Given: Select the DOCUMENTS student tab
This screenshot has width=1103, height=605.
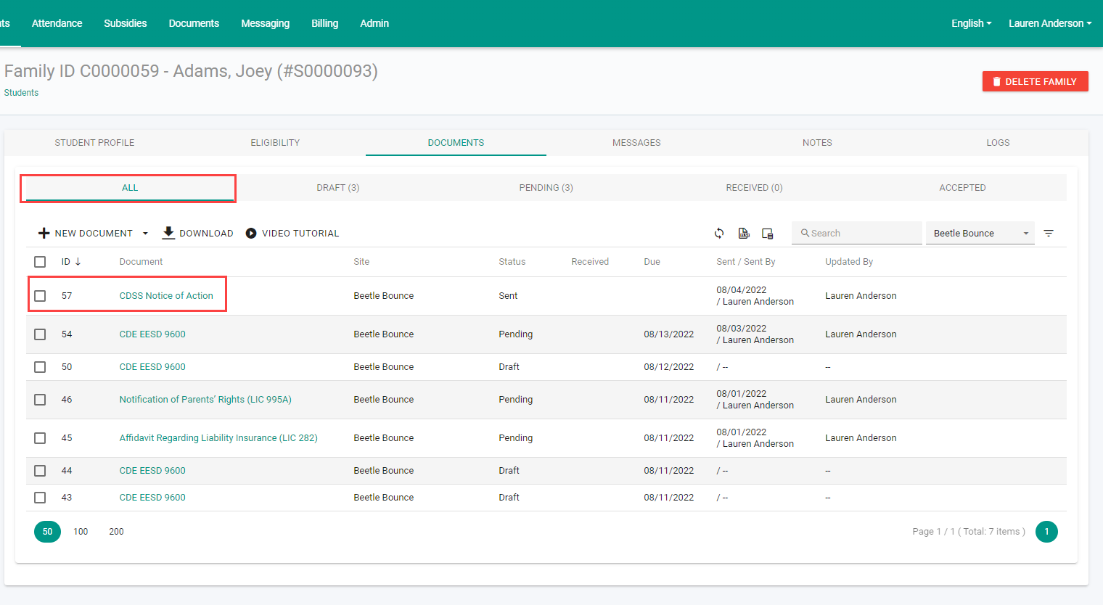Looking at the screenshot, I should (456, 143).
